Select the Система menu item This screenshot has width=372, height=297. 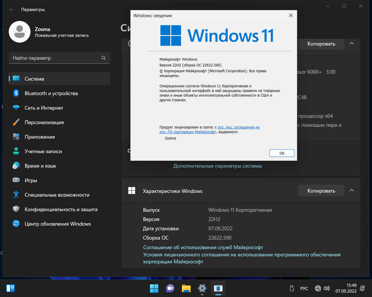pyautogui.click(x=60, y=79)
